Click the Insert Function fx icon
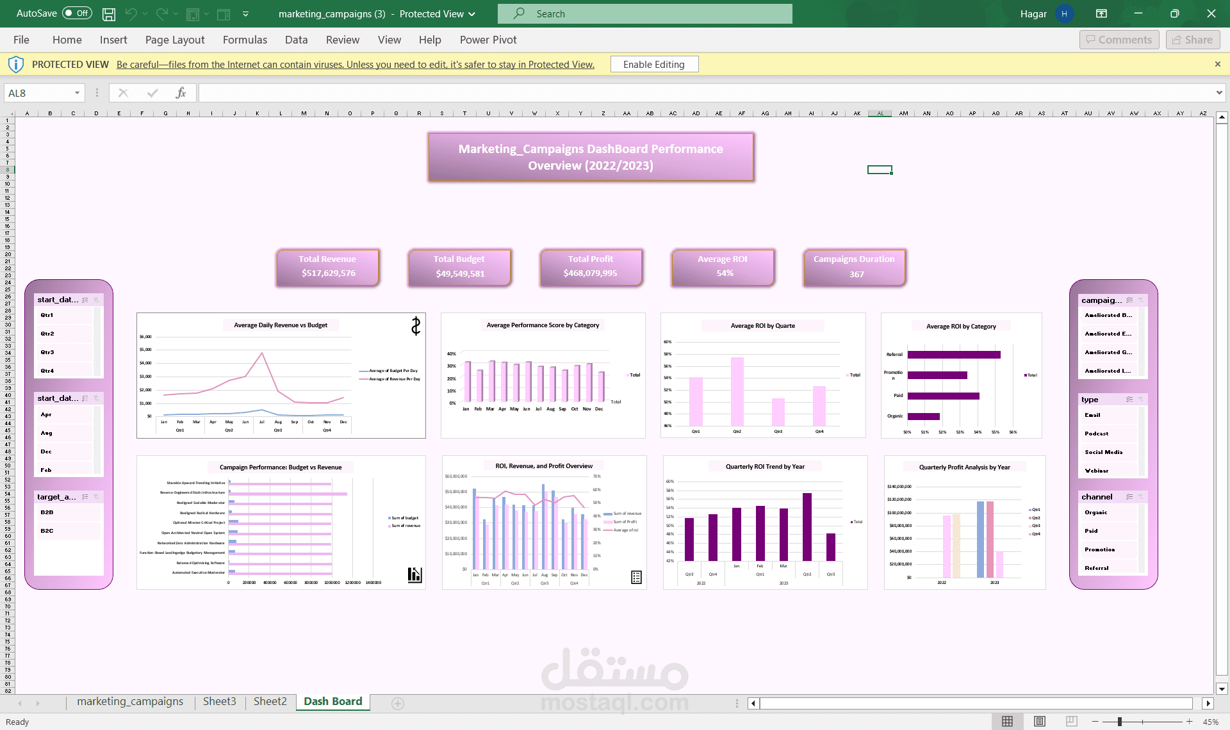Image resolution: width=1230 pixels, height=730 pixels. click(x=181, y=93)
